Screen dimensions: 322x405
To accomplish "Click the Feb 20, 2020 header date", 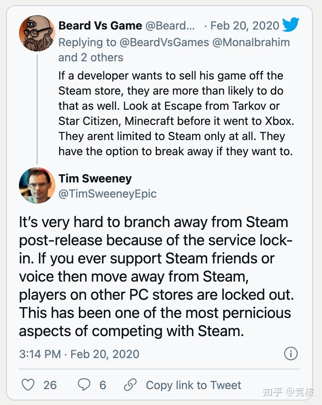I will 245,26.
